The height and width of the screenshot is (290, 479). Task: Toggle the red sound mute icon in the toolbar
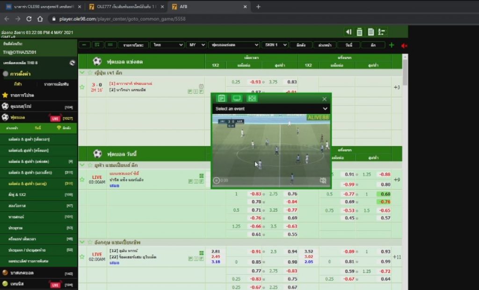pos(404,45)
